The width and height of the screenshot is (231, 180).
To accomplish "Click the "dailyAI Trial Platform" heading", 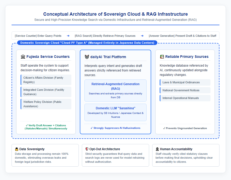I will click(108, 57).
